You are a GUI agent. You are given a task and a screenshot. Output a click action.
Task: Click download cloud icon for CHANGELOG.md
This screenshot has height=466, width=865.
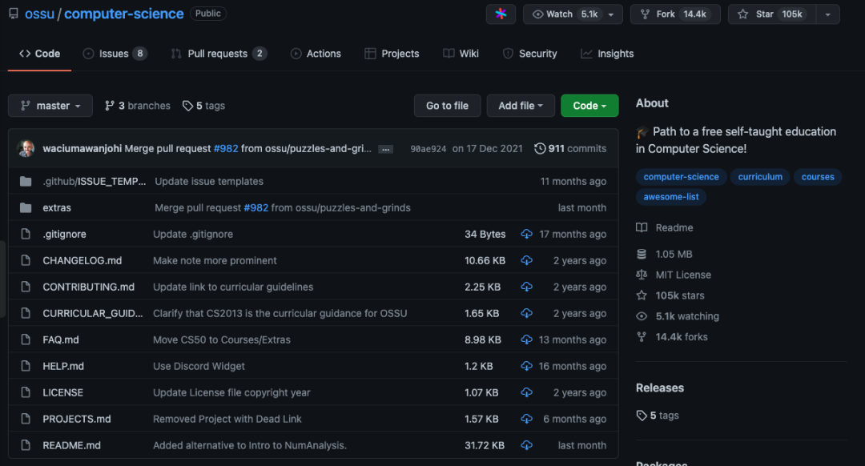tap(526, 261)
